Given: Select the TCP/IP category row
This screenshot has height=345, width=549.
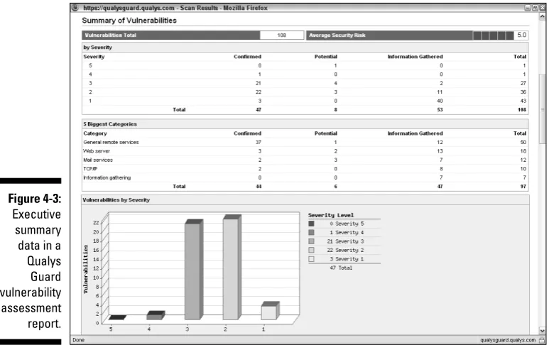Looking at the screenshot, I should [x=305, y=169].
